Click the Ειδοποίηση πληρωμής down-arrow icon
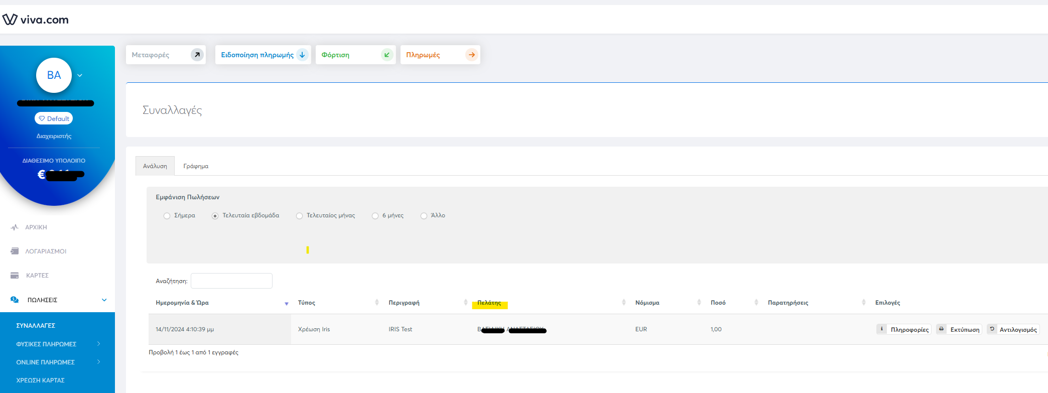 pyautogui.click(x=302, y=55)
